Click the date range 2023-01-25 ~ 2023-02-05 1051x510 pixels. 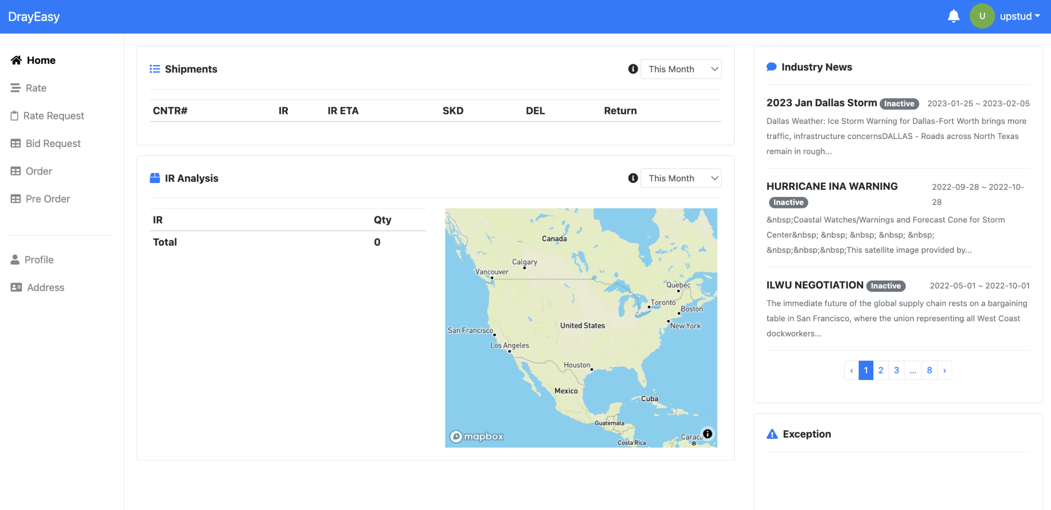pyautogui.click(x=978, y=103)
